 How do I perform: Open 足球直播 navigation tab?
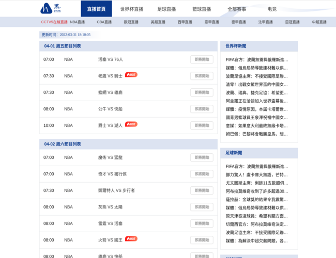(166, 9)
